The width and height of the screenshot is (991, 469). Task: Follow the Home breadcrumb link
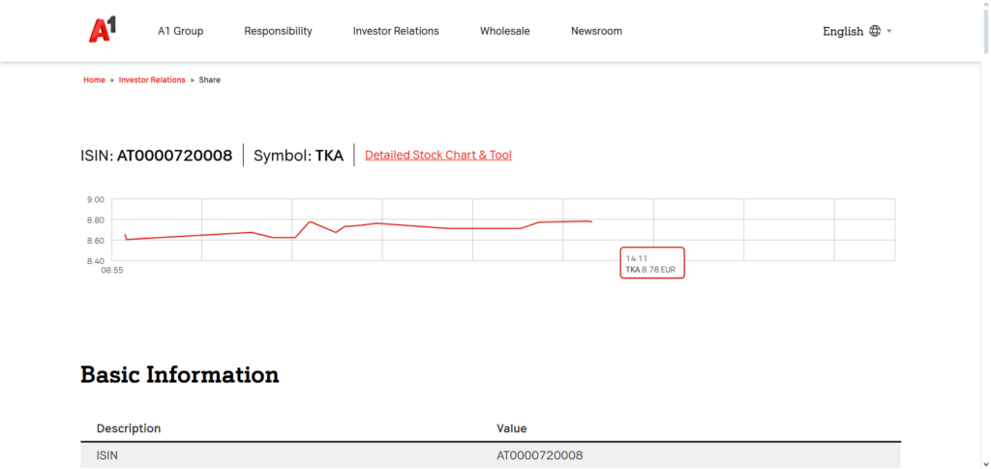point(94,80)
